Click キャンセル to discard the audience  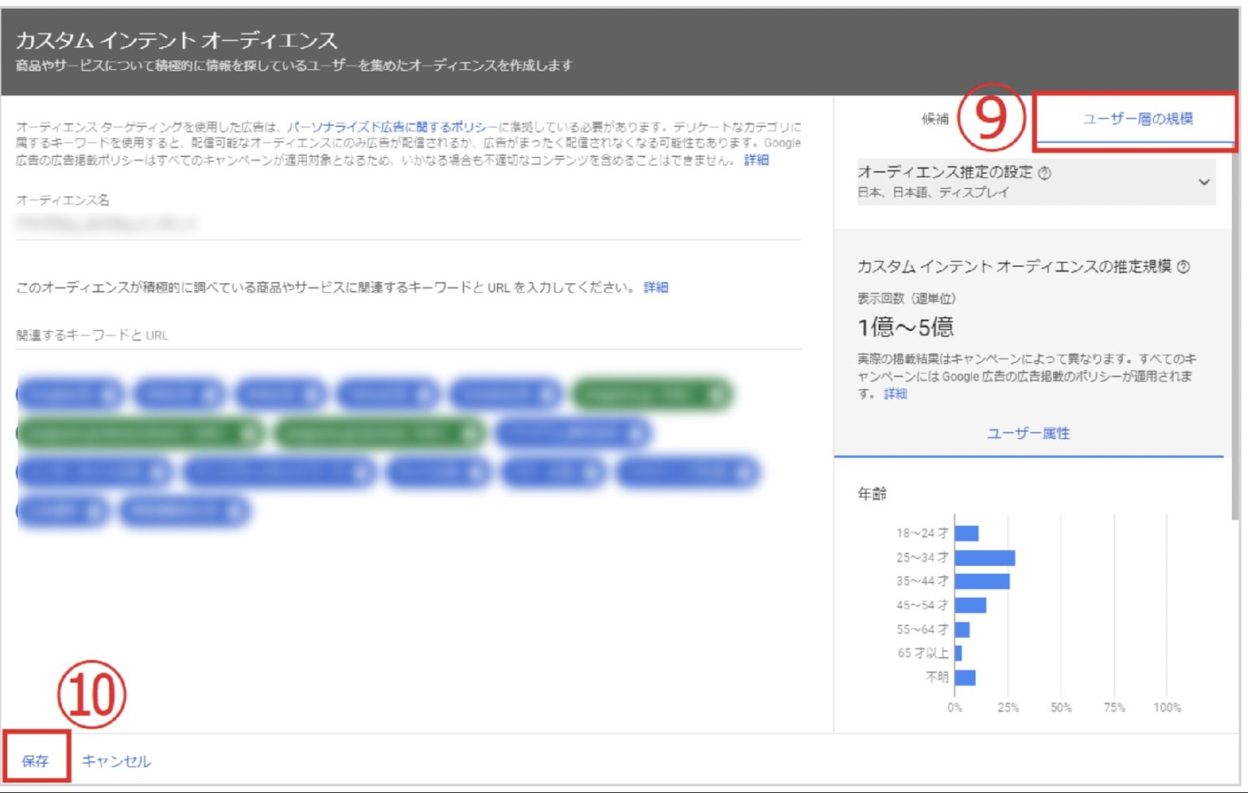point(116,761)
